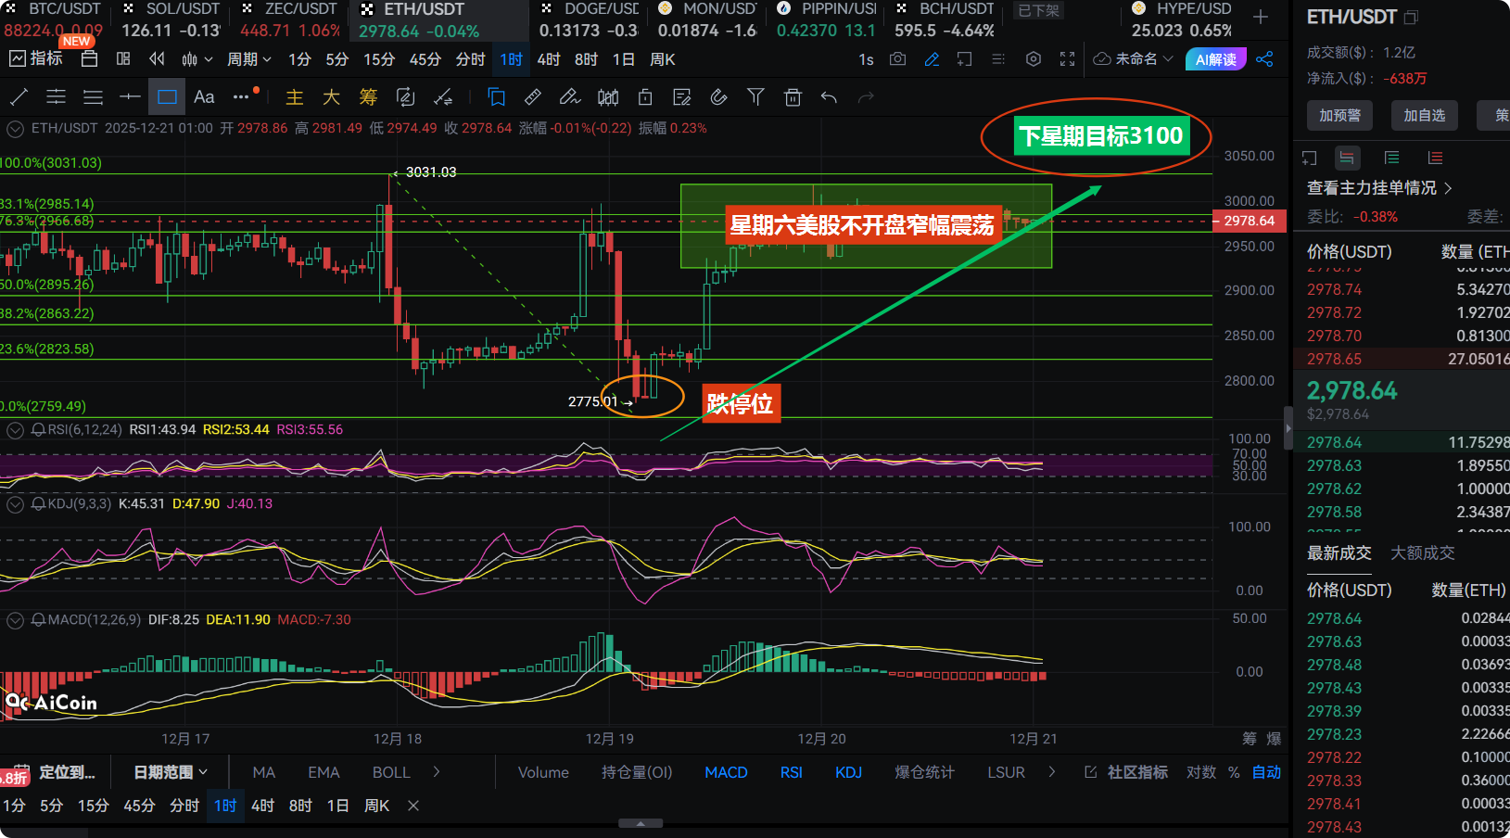Viewport: 1510px width, 838px height.
Task: Expand the 未命名 layout dropdown
Action: tap(1135, 59)
